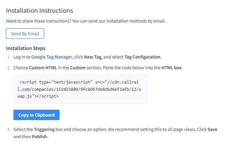Image resolution: width=234 pixels, height=142 pixels.
Task: Click the bold 'HTML box' text
Action: point(171,68)
